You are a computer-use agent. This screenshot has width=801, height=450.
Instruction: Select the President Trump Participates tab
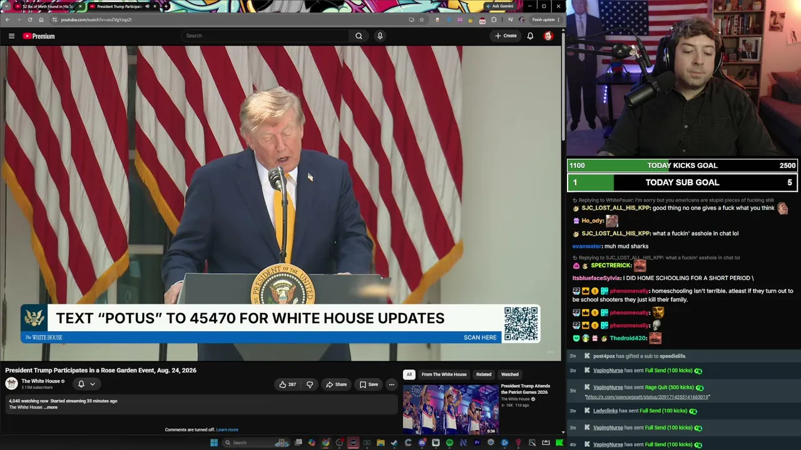click(x=119, y=6)
